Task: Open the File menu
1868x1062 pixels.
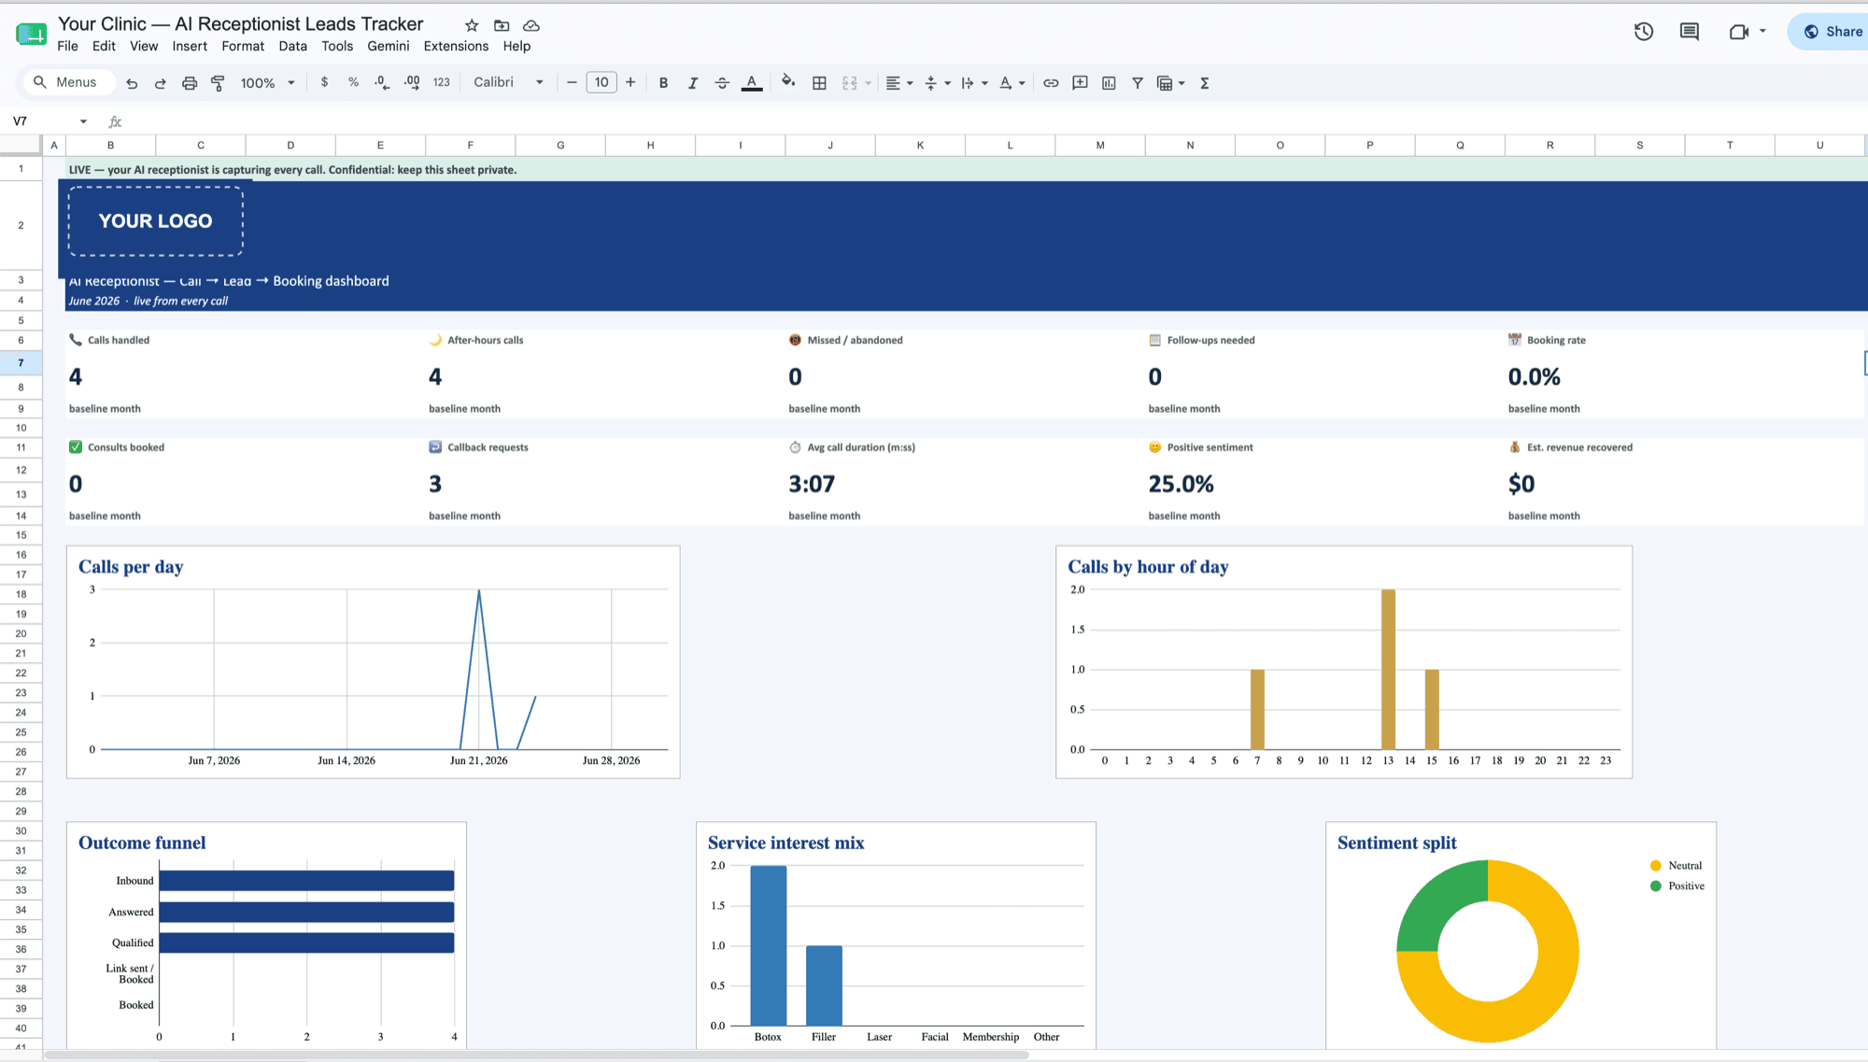Action: click(67, 46)
